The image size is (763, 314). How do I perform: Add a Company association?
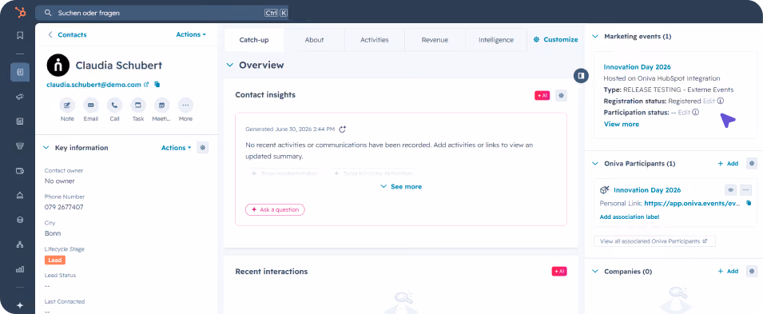[x=728, y=271]
